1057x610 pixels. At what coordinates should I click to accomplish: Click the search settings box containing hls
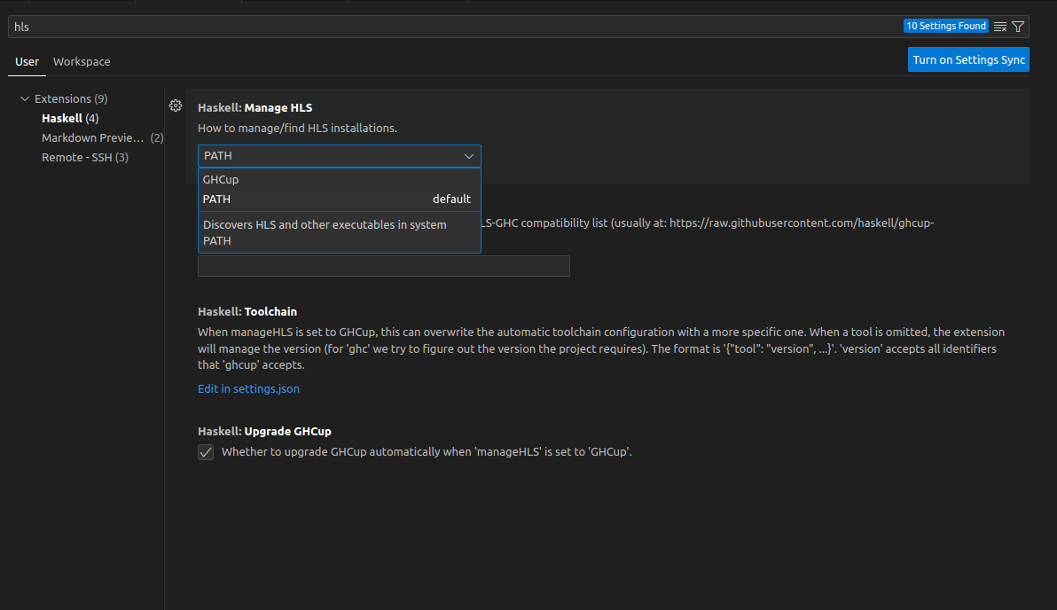[x=443, y=27]
